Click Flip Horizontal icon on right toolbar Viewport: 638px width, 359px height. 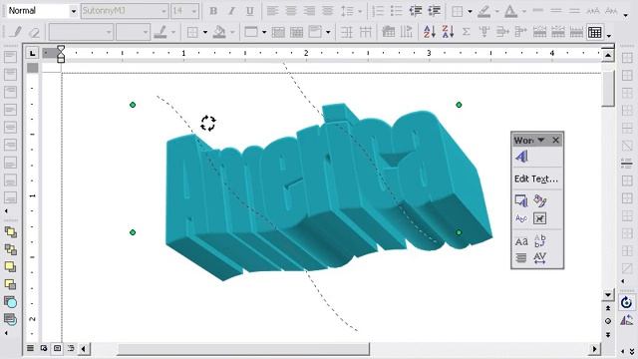pyautogui.click(x=627, y=320)
